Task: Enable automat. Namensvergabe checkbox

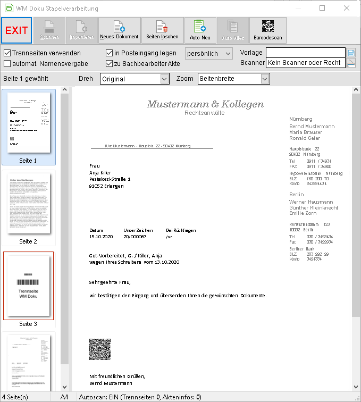Action: [7, 64]
